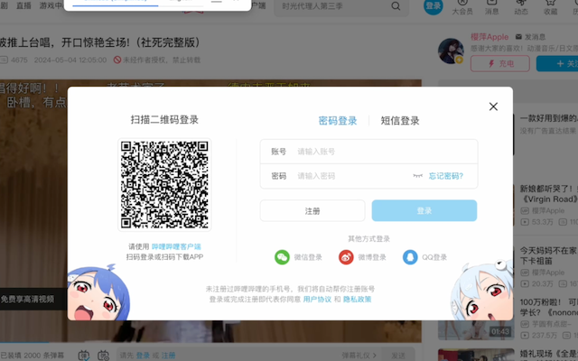Open recommended video 《Virgin Road》
The height and width of the screenshot is (361, 578).
549,194
